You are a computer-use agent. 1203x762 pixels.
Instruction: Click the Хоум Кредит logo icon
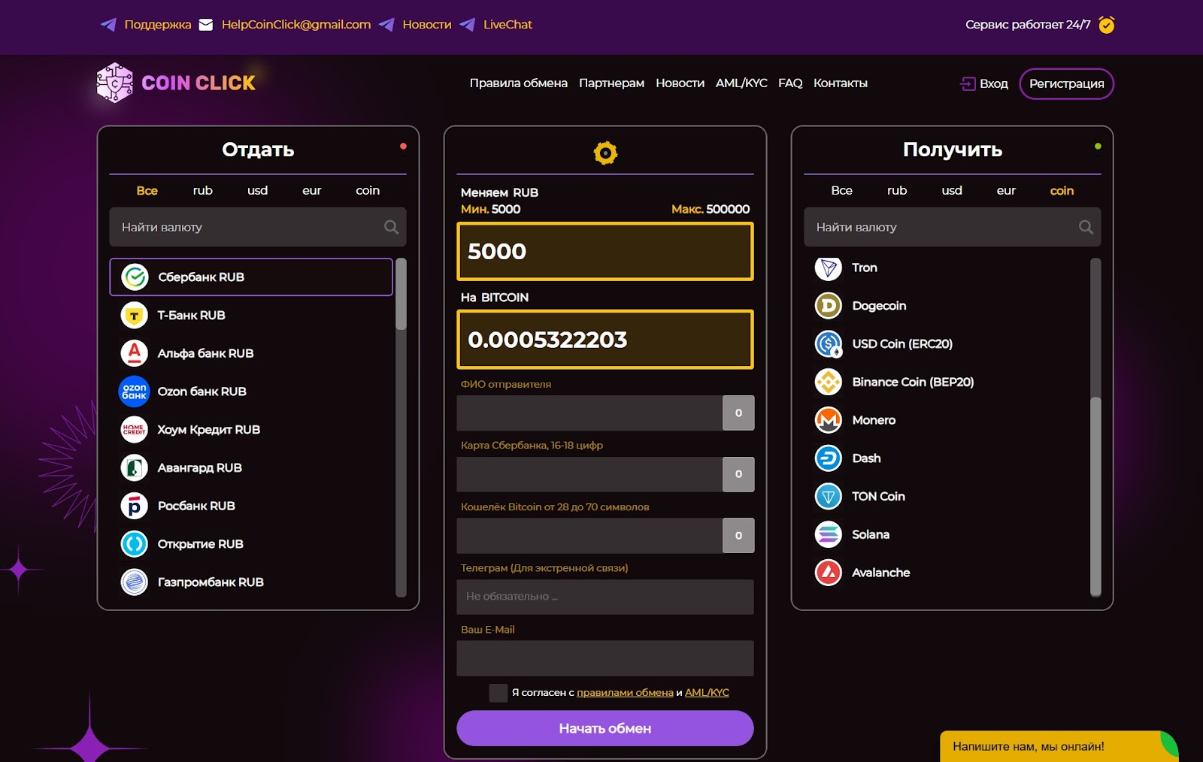coord(135,430)
